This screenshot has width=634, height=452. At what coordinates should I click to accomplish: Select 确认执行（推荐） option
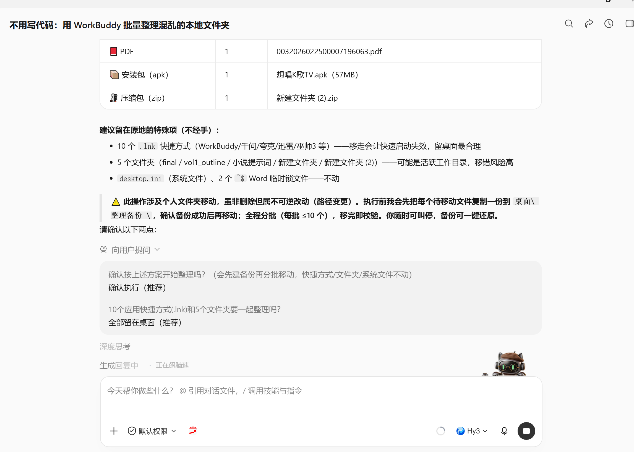(x=137, y=288)
